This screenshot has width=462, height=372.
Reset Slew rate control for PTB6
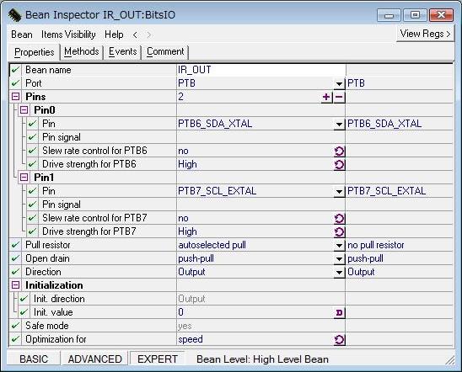(x=339, y=151)
